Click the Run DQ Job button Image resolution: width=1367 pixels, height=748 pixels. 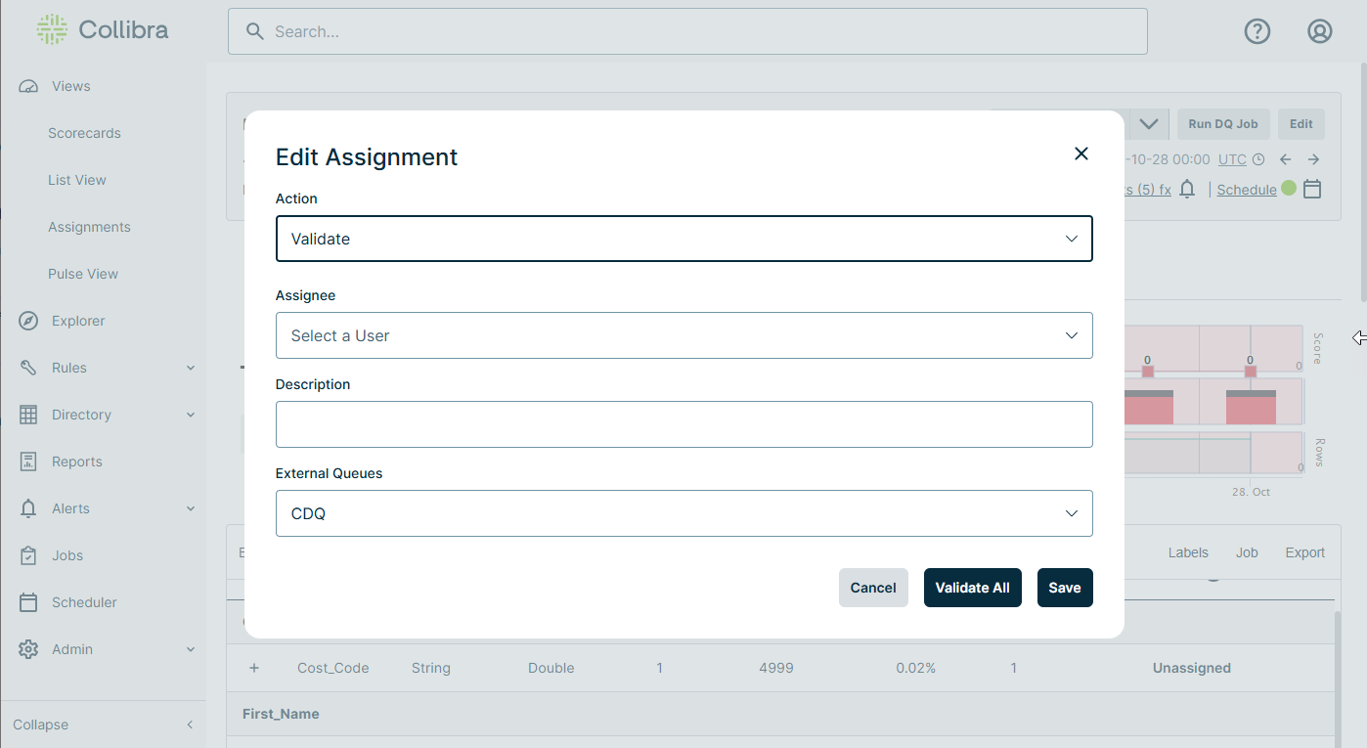[x=1222, y=124]
